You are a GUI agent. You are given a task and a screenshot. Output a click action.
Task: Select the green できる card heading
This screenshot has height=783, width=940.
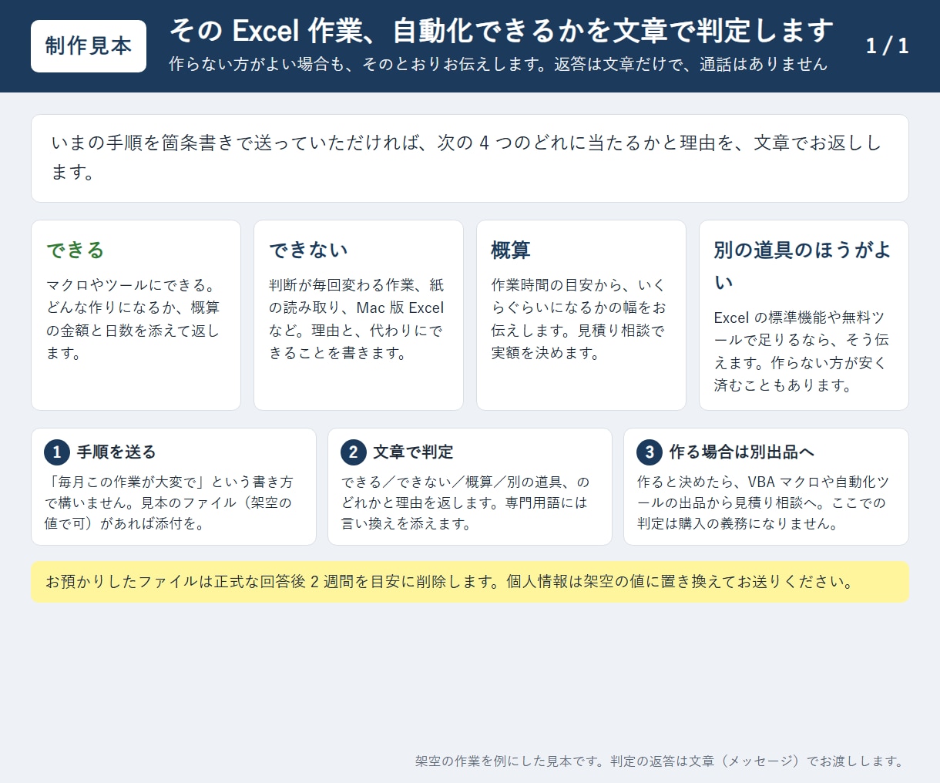tap(76, 250)
